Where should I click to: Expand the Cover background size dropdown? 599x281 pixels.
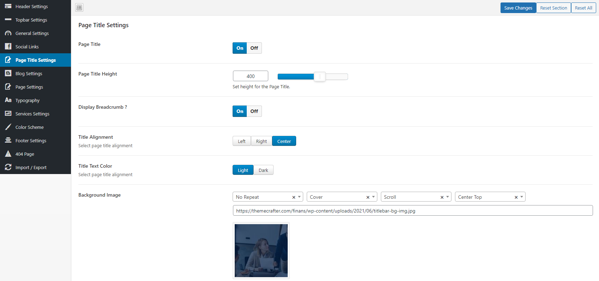click(x=373, y=197)
